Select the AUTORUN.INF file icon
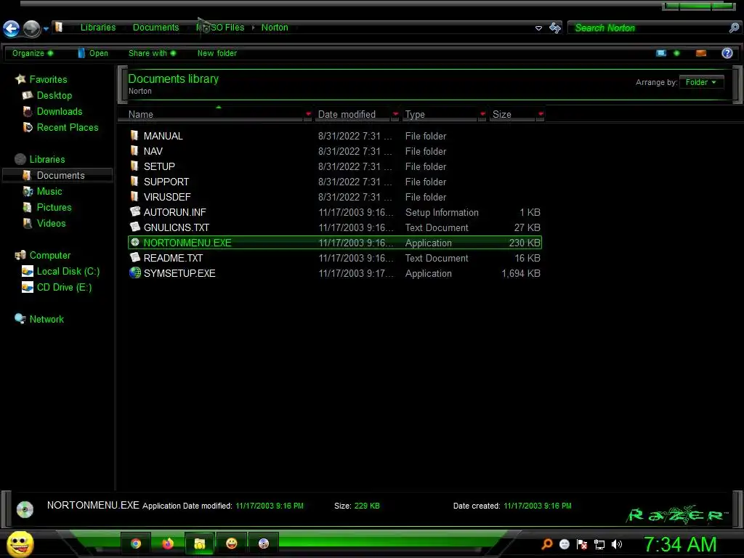This screenshot has width=744, height=558. tap(135, 211)
